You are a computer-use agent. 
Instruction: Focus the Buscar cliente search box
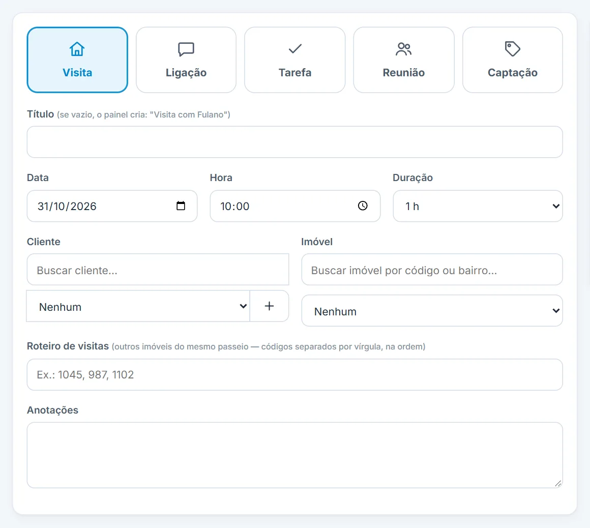(158, 270)
